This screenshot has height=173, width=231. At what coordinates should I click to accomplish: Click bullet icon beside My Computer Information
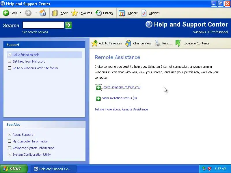click(10, 141)
